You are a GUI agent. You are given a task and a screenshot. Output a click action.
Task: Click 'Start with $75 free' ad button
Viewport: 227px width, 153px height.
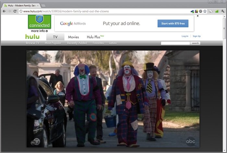(x=173, y=23)
